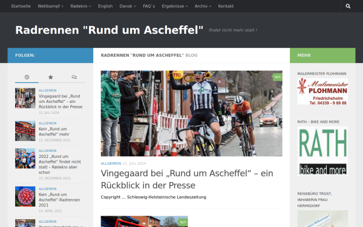Viewport: 363px width, 227px height.
Task: Open the English page
Action: (105, 6)
